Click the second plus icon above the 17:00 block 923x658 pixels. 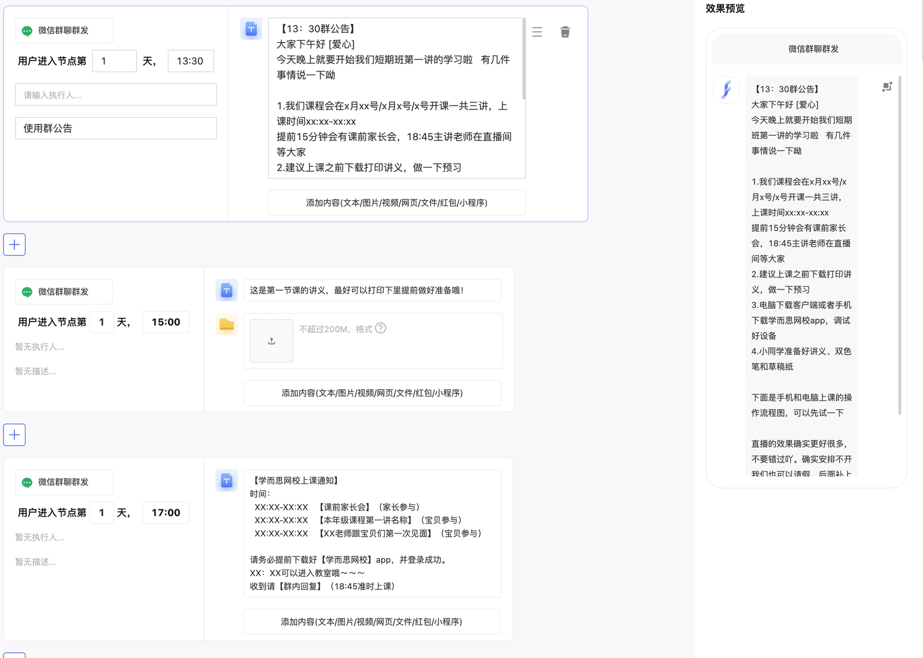(x=14, y=434)
